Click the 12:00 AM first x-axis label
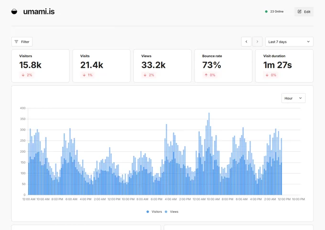The height and width of the screenshot is (230, 325). point(29,199)
